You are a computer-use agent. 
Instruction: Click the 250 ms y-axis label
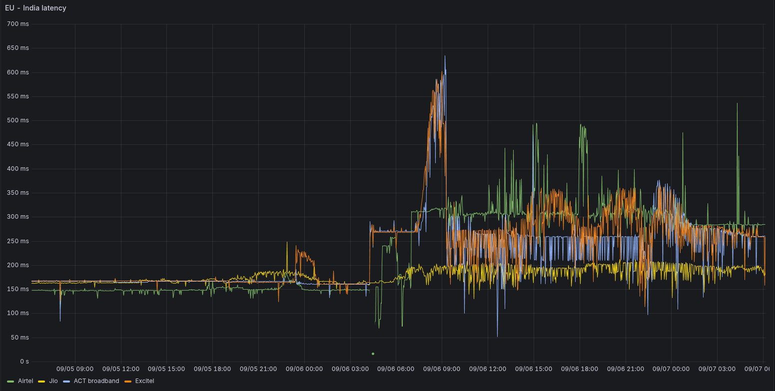click(17, 241)
